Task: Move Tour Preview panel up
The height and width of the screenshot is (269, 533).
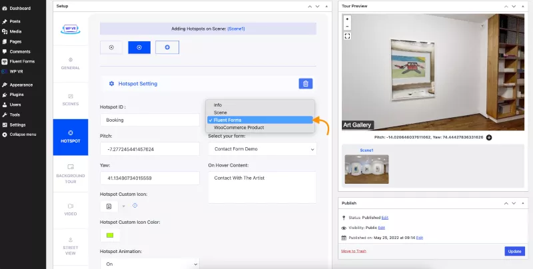Action: (x=506, y=6)
